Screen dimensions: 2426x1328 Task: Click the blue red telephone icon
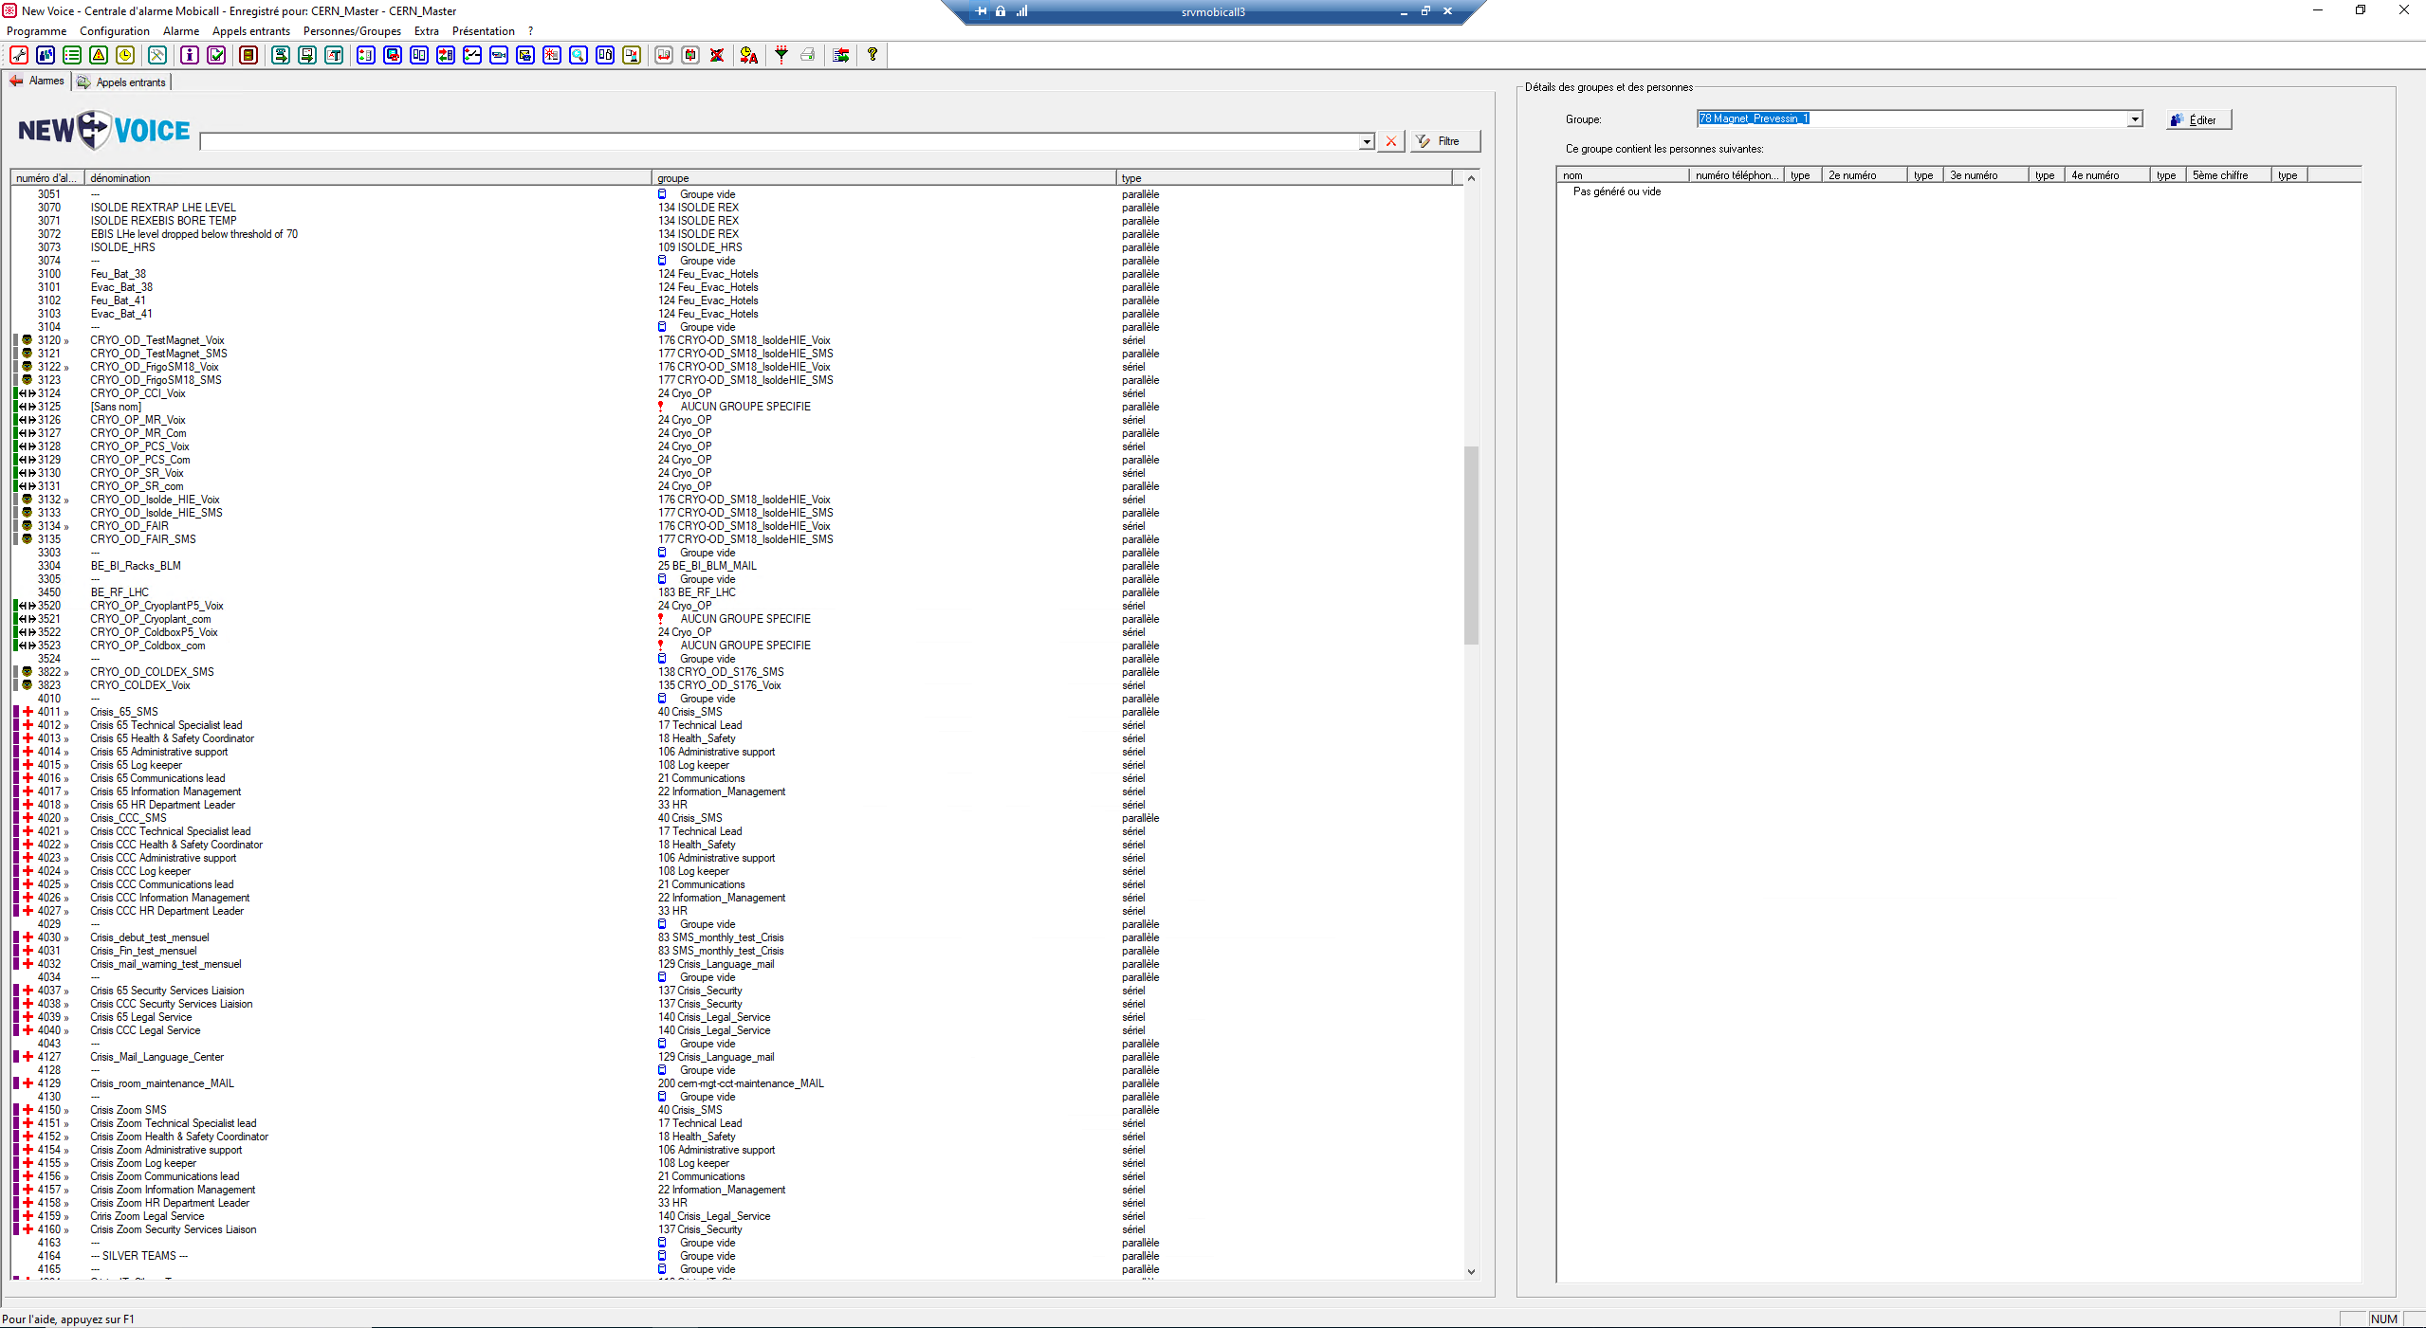393,55
